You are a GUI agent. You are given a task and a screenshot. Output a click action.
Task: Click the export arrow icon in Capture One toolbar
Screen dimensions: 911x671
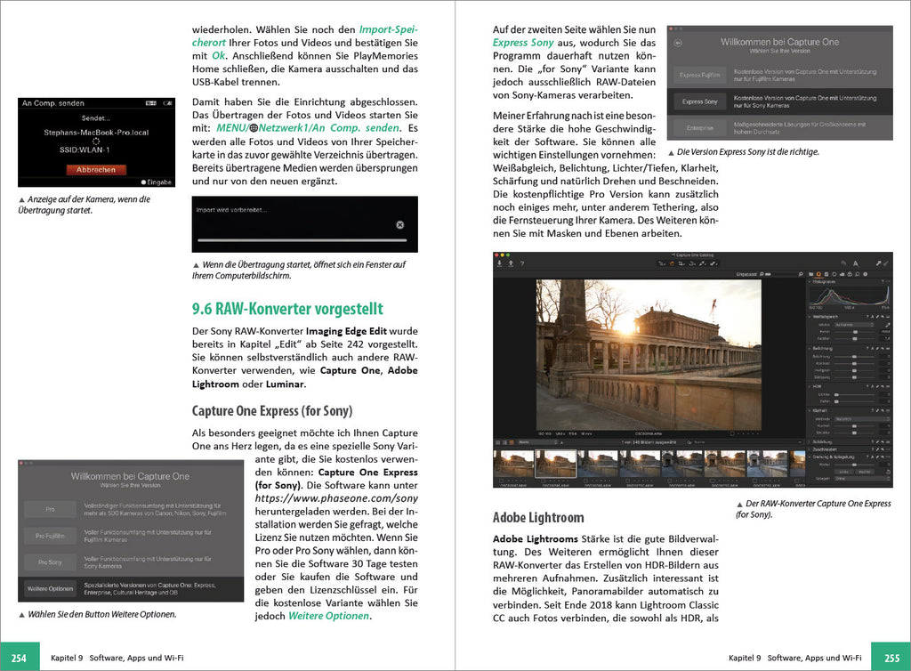point(511,263)
